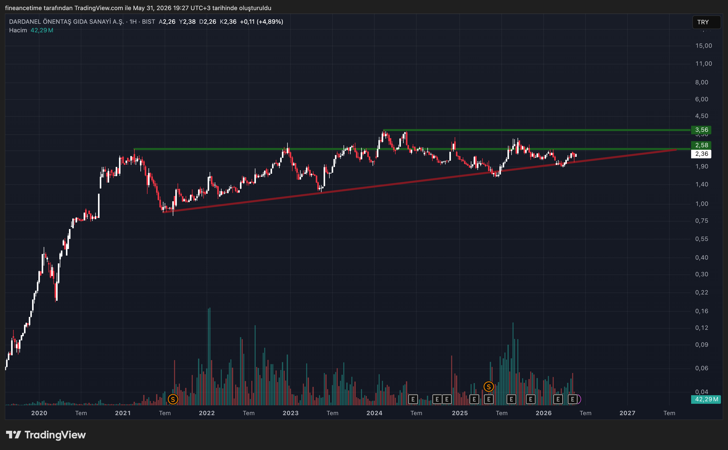Select the Hacim volume indicator label
The height and width of the screenshot is (450, 728).
(18, 30)
